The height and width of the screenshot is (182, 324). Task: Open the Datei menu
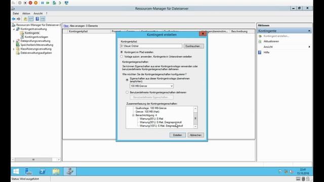tap(16, 14)
